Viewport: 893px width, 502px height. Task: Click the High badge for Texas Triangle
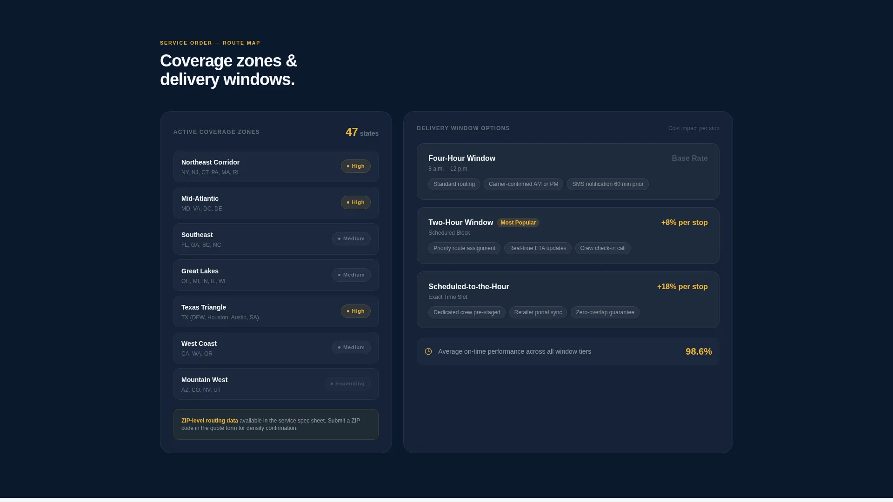tap(356, 311)
